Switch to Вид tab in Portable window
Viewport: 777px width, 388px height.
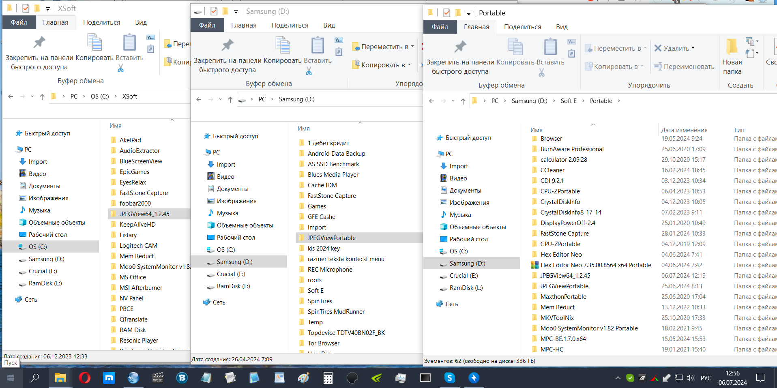click(562, 27)
